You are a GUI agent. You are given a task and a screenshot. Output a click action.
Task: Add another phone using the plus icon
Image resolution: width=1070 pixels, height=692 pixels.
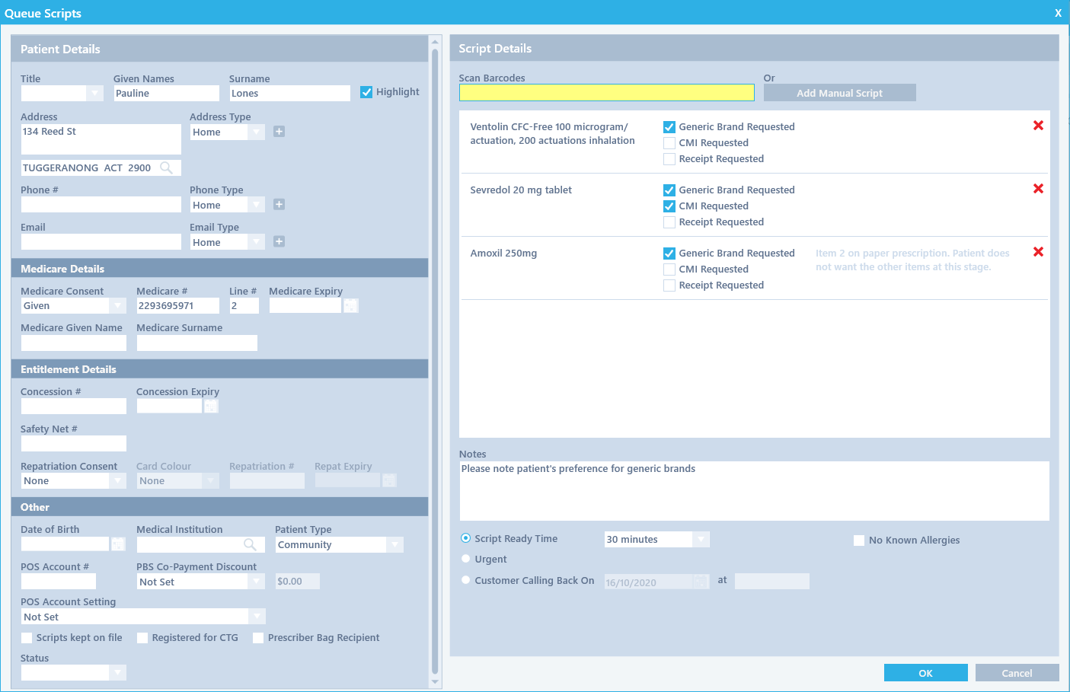click(279, 205)
